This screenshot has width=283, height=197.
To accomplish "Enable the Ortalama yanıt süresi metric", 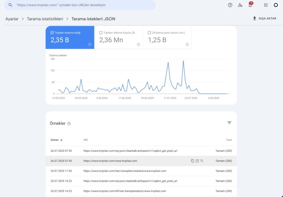I will click(150, 32).
